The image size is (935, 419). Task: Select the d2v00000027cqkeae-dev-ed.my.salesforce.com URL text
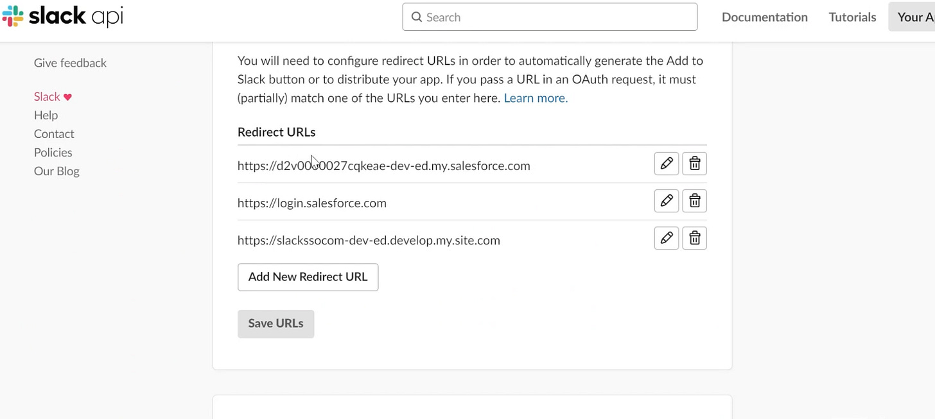[384, 166]
